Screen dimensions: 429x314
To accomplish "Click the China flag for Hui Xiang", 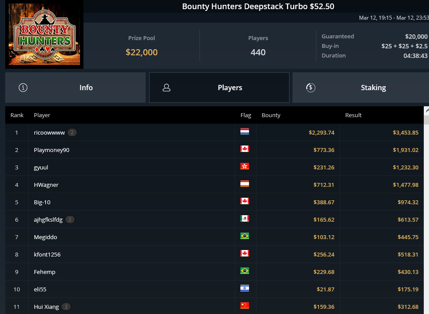I will [245, 305].
